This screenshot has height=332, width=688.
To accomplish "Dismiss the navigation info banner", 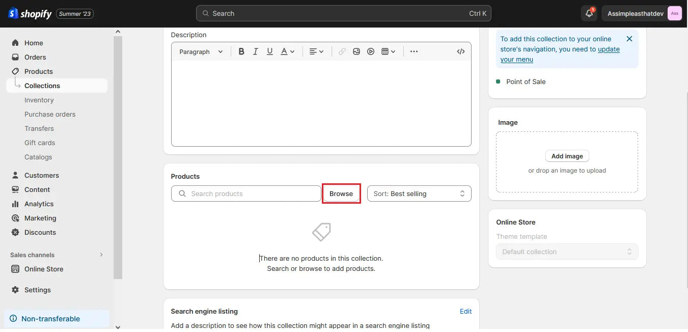I will 629,38.
